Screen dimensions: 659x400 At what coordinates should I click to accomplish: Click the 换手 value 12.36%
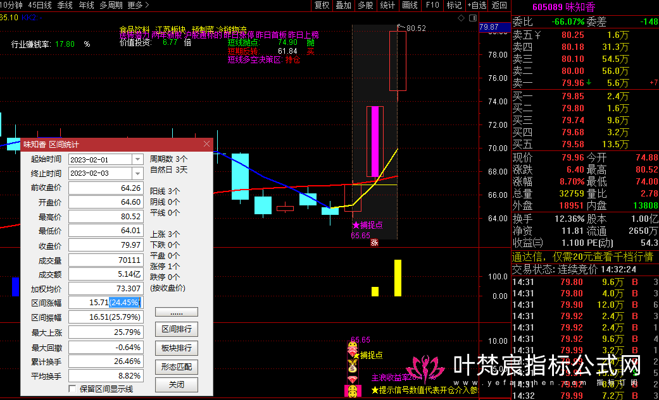pyautogui.click(x=570, y=219)
